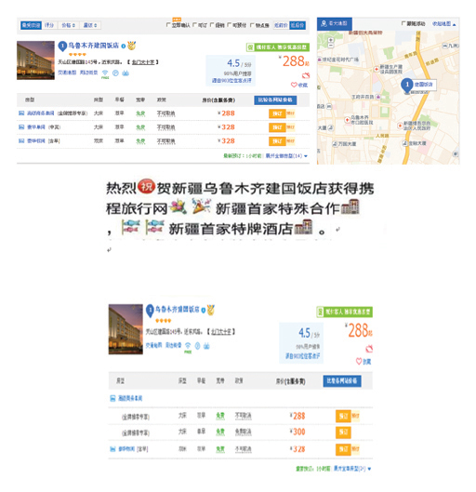Tick the 可预付 filter checkbox

pyautogui.click(x=230, y=25)
